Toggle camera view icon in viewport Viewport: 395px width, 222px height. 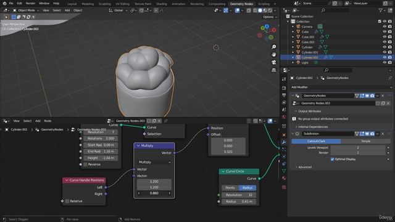(x=273, y=62)
